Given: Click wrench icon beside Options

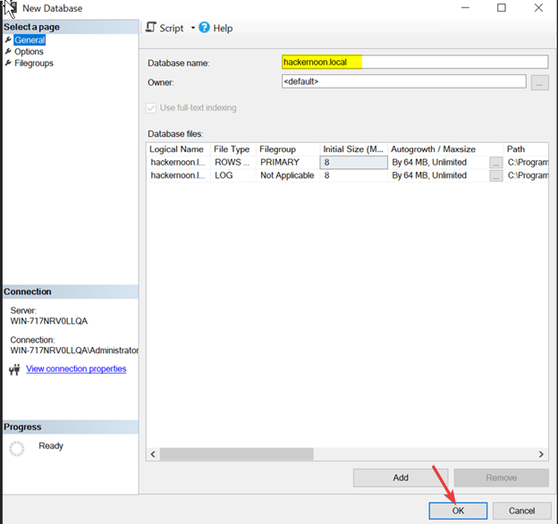Looking at the screenshot, I should 8,52.
